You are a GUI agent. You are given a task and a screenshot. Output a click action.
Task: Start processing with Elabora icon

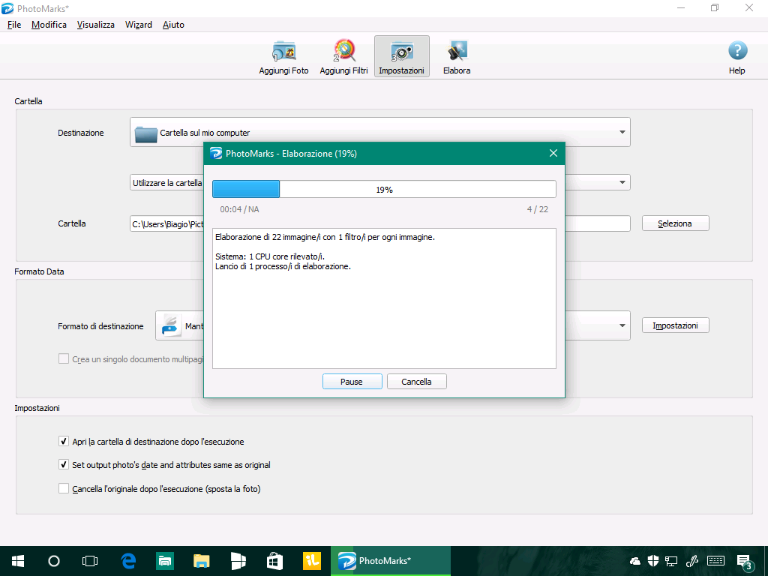click(457, 57)
